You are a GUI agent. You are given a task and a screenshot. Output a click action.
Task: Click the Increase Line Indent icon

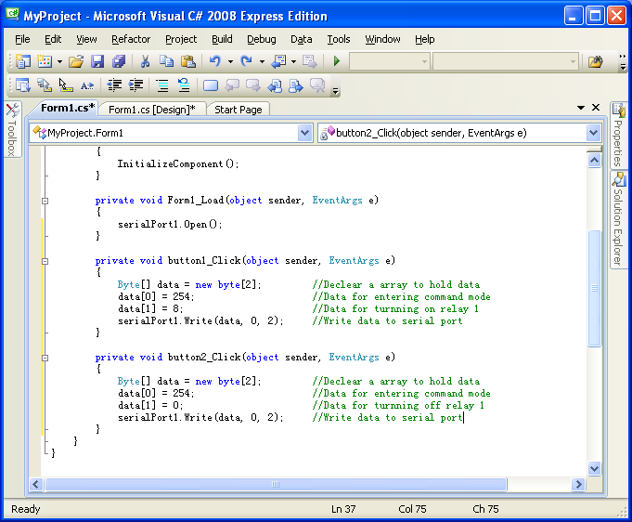[135, 85]
